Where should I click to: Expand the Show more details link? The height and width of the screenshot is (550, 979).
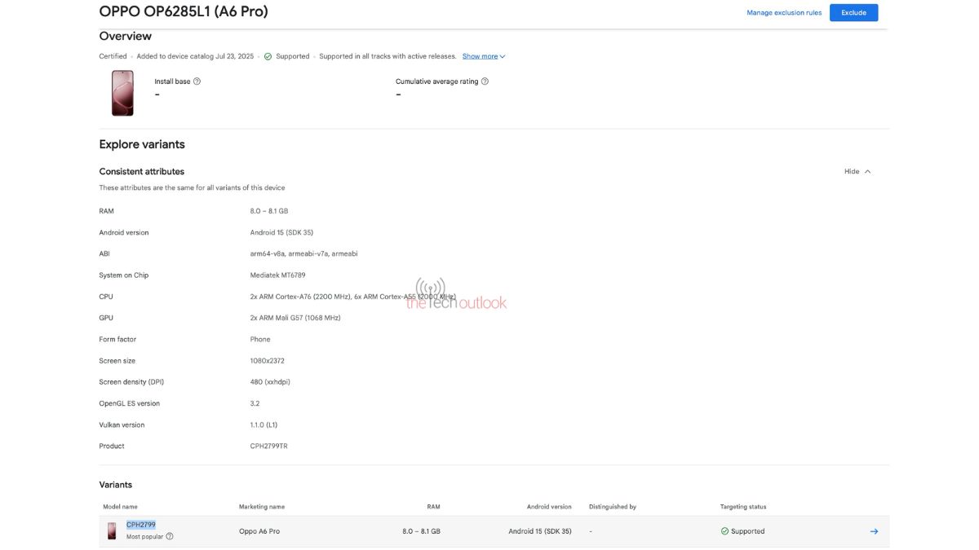(483, 56)
